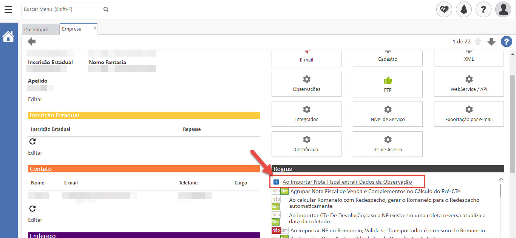Open the FTP configuration tile
Image resolution: width=516 pixels, height=238 pixels.
coord(388,84)
